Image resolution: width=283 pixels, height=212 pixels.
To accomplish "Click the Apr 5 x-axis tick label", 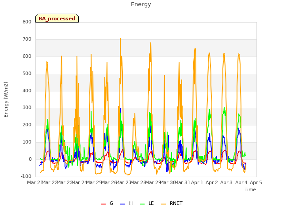I will pos(256,182).
